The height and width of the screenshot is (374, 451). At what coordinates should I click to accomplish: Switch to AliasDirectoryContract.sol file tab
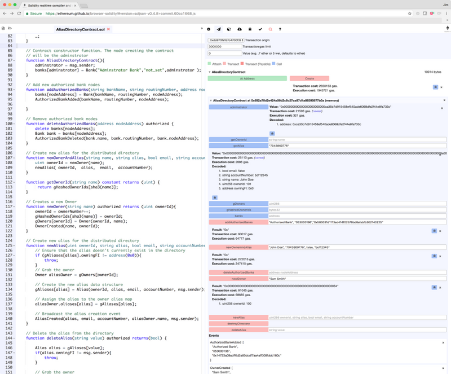click(x=80, y=29)
